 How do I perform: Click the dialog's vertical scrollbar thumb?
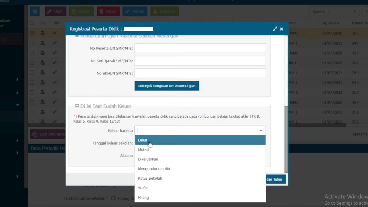(x=286, y=139)
